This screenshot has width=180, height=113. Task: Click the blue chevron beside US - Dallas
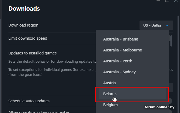[x=167, y=25]
